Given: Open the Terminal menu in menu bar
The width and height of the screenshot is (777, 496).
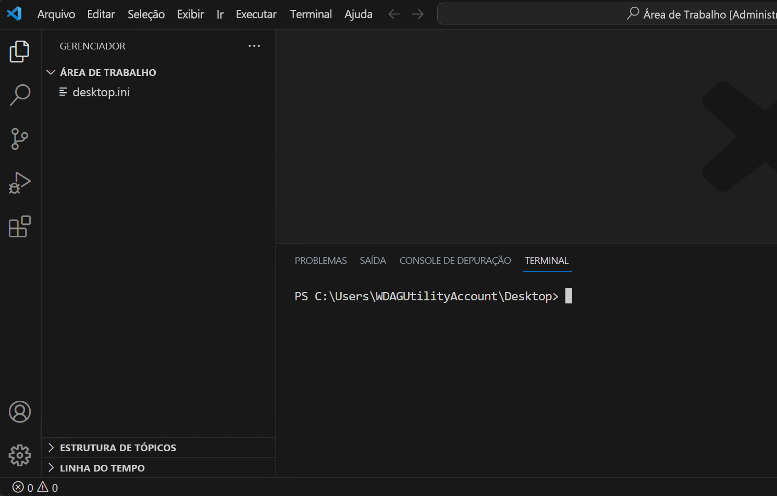Looking at the screenshot, I should coord(311,14).
